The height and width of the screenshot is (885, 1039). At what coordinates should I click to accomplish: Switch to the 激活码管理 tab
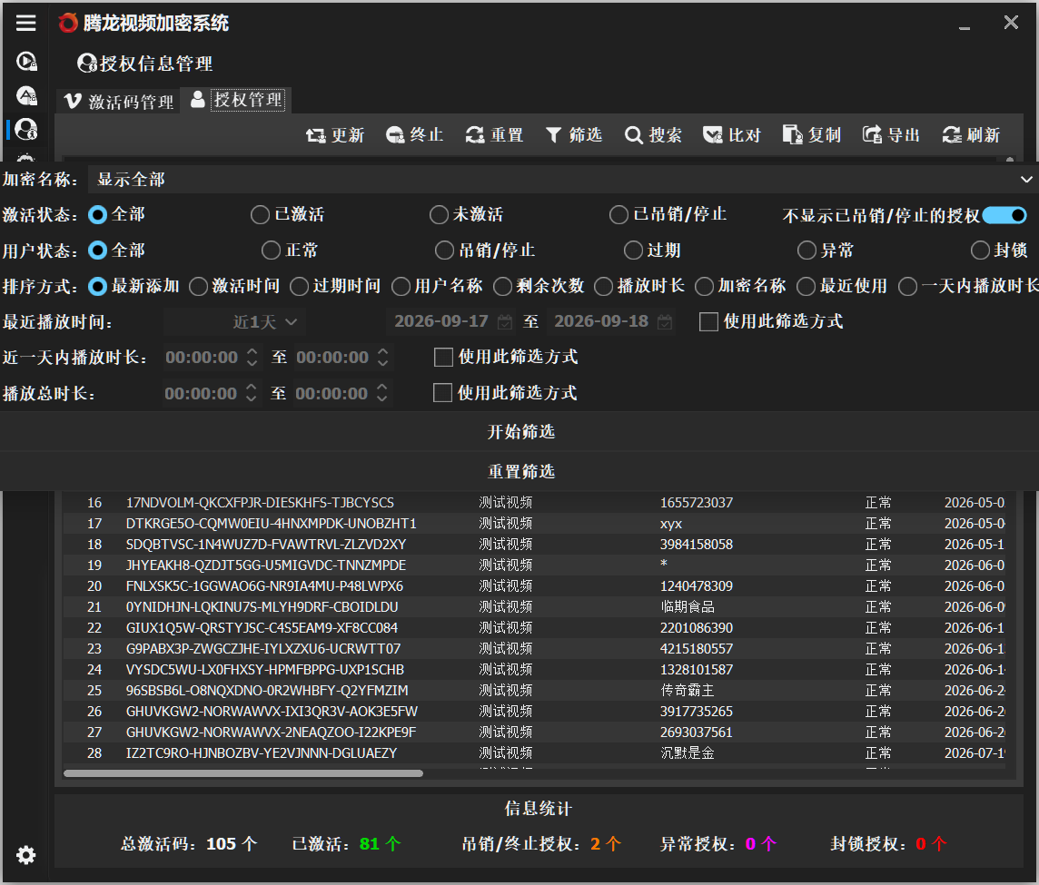(x=119, y=102)
